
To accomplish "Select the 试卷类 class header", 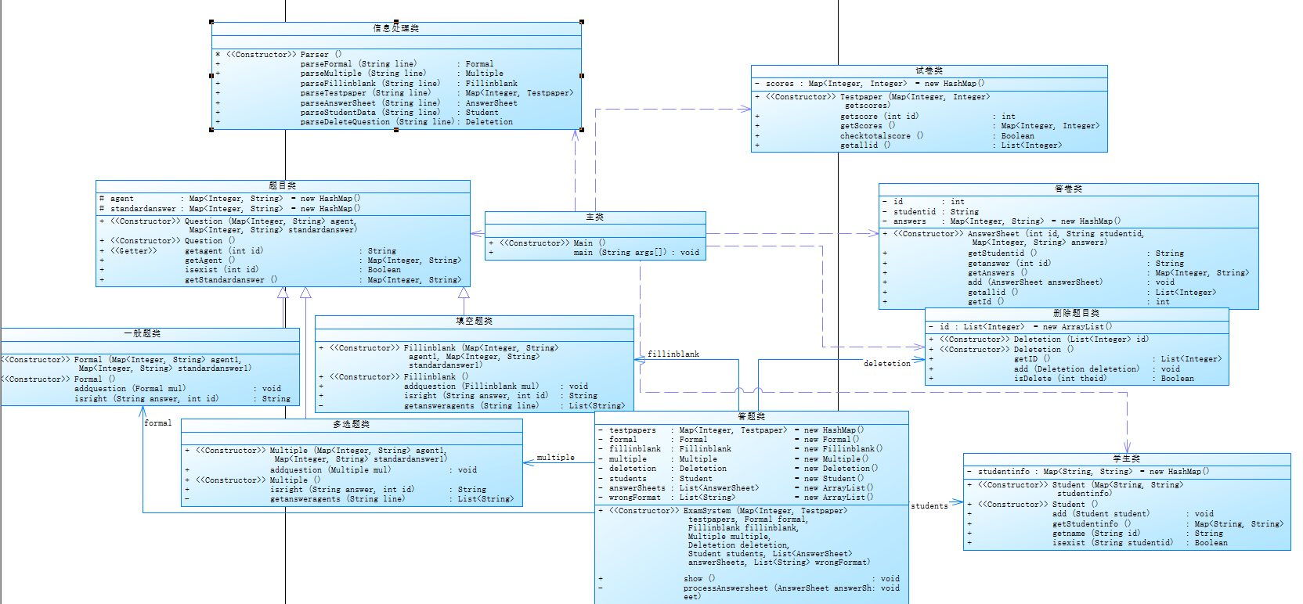I will [929, 70].
